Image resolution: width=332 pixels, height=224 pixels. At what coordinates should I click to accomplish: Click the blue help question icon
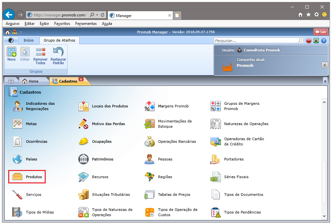(324, 41)
